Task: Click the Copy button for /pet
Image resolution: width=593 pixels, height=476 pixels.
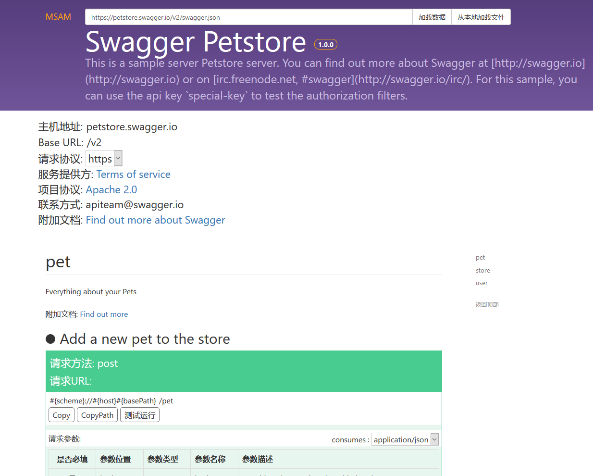Action: (62, 415)
